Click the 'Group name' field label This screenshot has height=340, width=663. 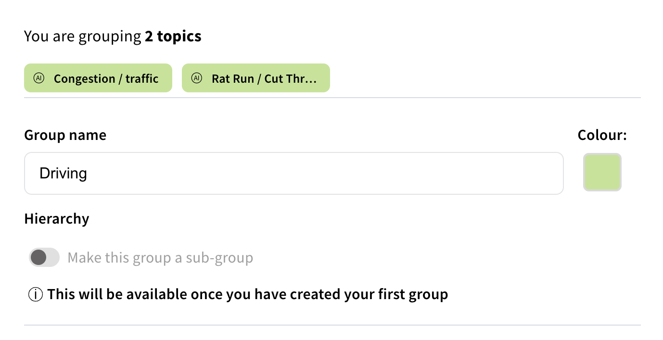click(x=65, y=135)
